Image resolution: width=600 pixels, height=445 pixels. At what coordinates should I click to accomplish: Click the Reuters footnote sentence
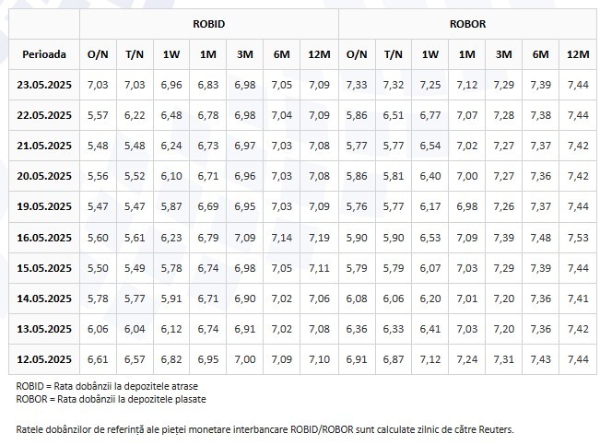pyautogui.click(x=265, y=429)
